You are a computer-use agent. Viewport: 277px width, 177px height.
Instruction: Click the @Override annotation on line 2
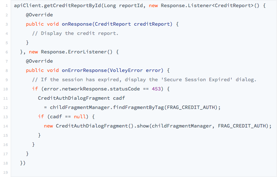coord(39,15)
